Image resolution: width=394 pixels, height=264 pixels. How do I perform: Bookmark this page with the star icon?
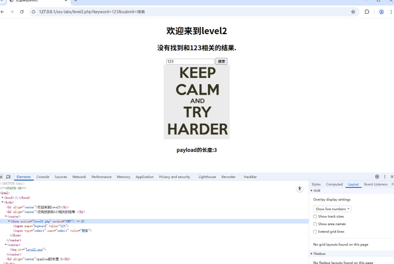(353, 12)
